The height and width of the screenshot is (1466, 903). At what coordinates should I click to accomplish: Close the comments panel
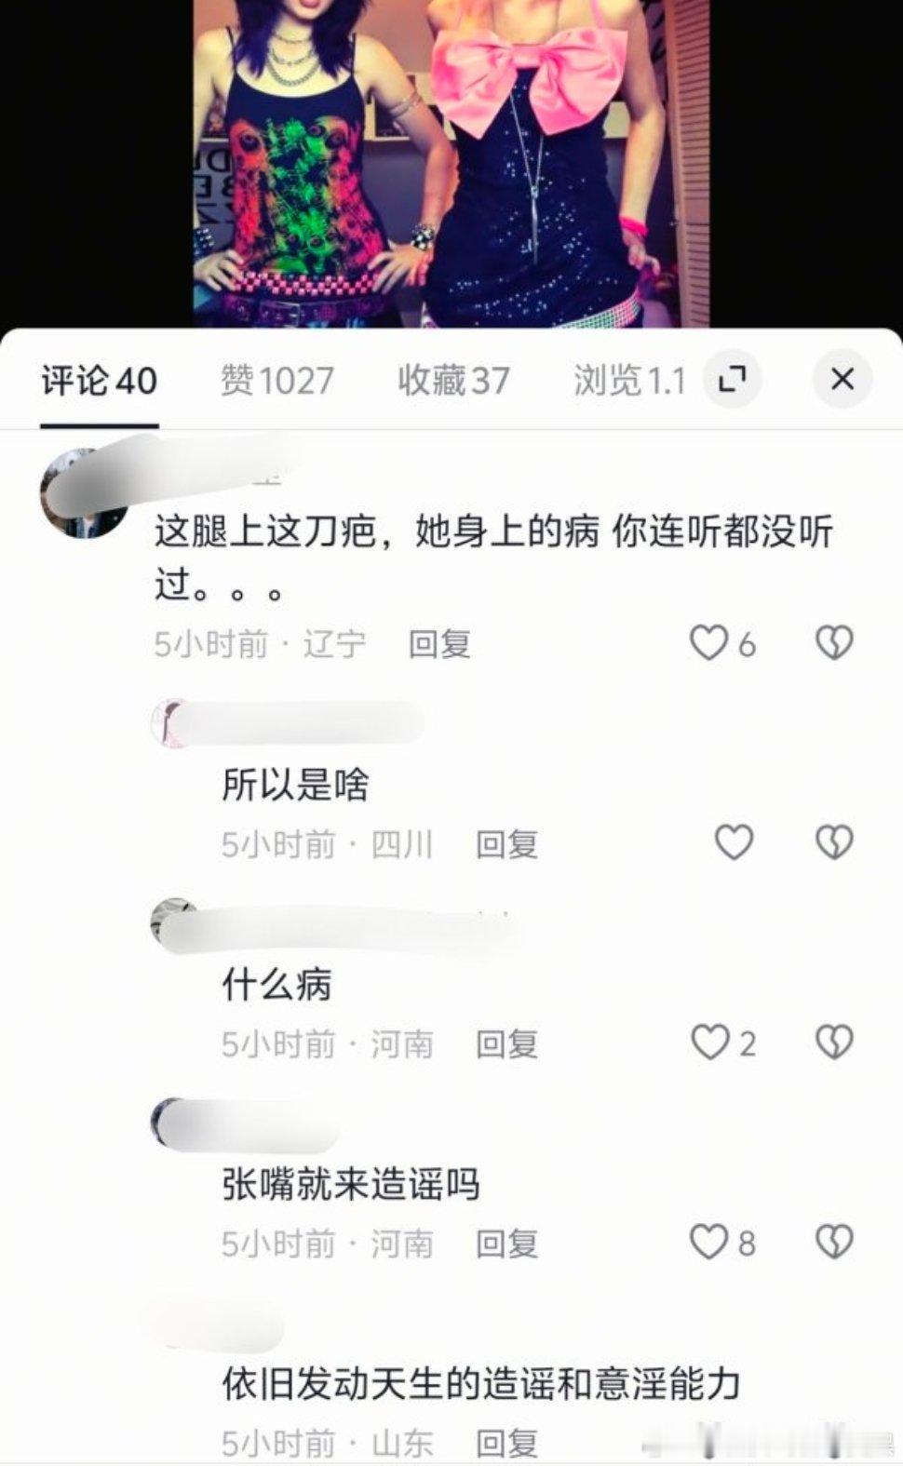(842, 379)
